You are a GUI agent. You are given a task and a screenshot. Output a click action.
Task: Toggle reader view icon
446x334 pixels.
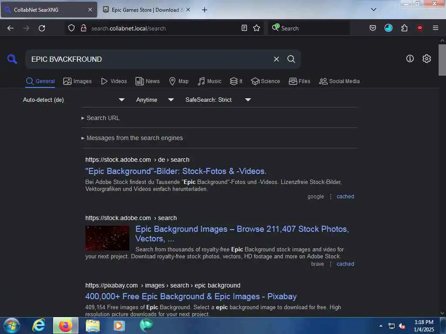click(244, 28)
